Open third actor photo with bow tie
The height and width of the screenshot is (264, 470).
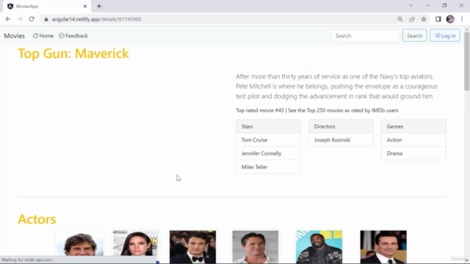point(192,246)
